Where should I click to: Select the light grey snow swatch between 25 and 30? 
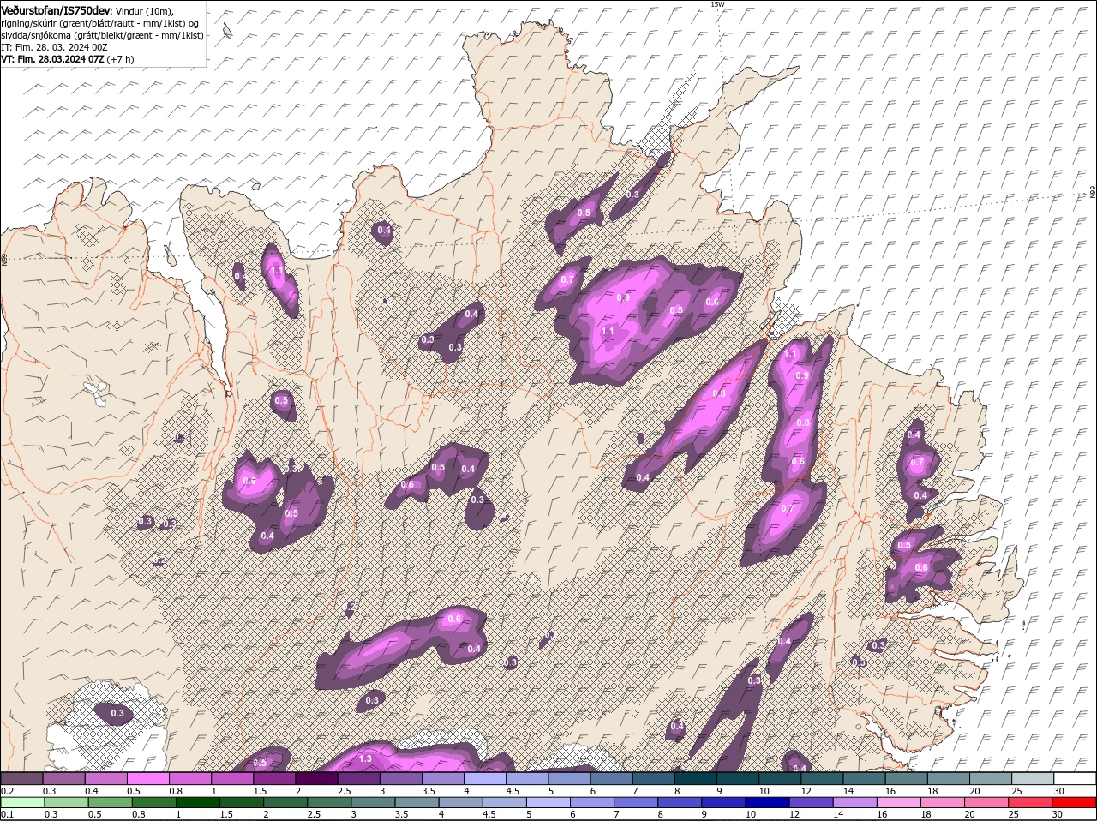click(1034, 779)
